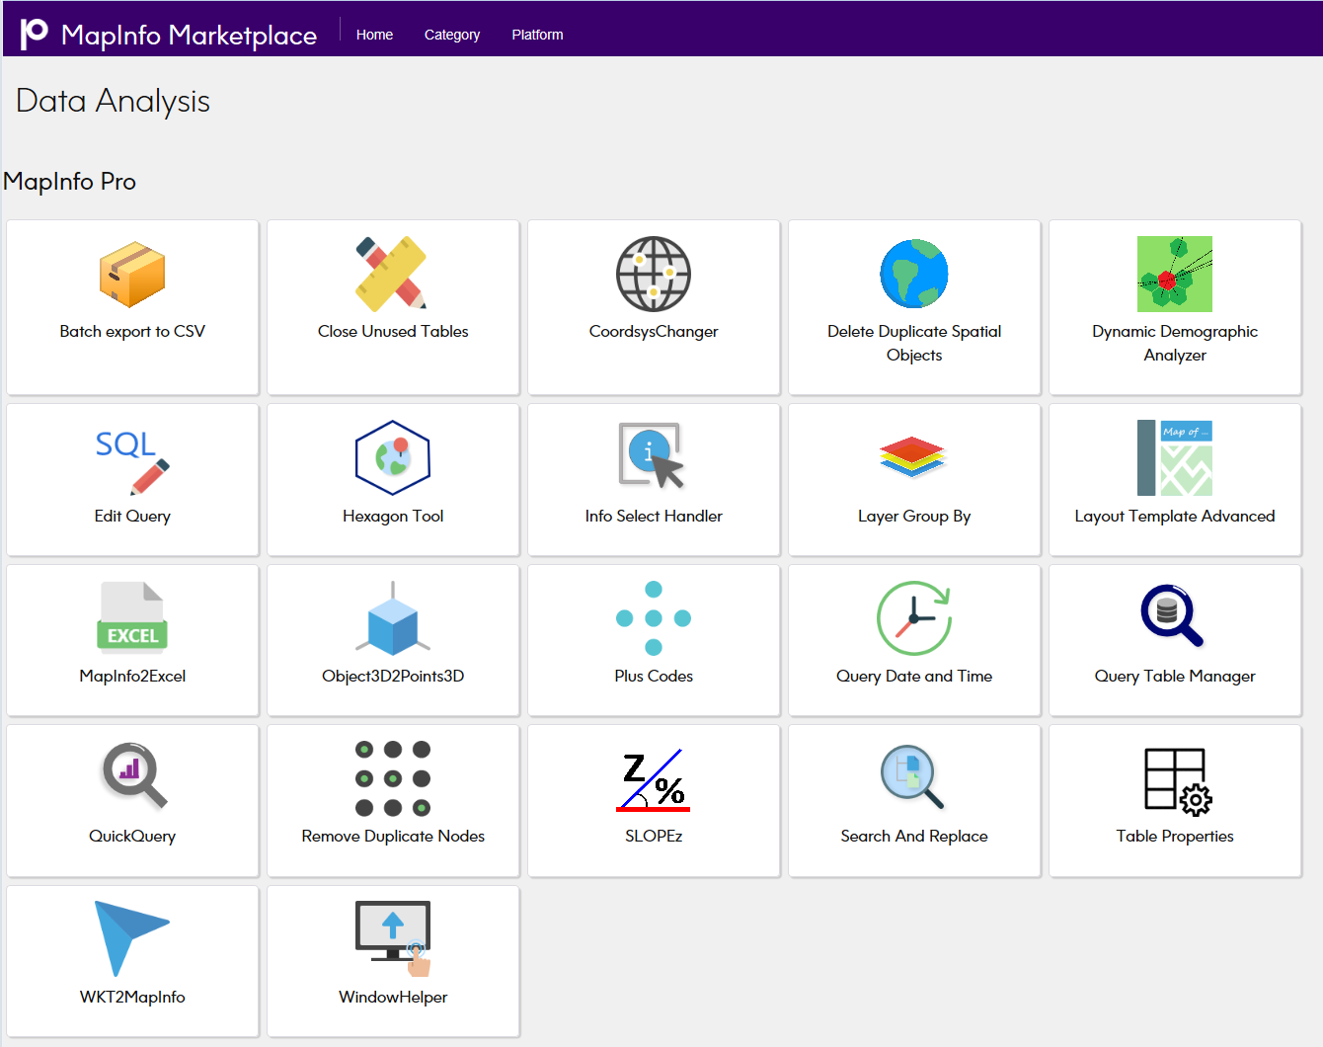Click the MapInfo Marketplace logo icon
Screen dimensions: 1323x1047
coord(34,33)
